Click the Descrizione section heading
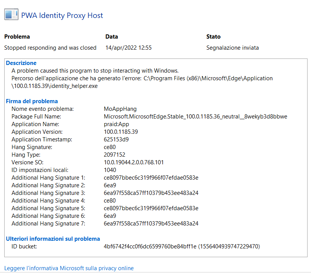The width and height of the screenshot is (311, 274). click(21, 63)
